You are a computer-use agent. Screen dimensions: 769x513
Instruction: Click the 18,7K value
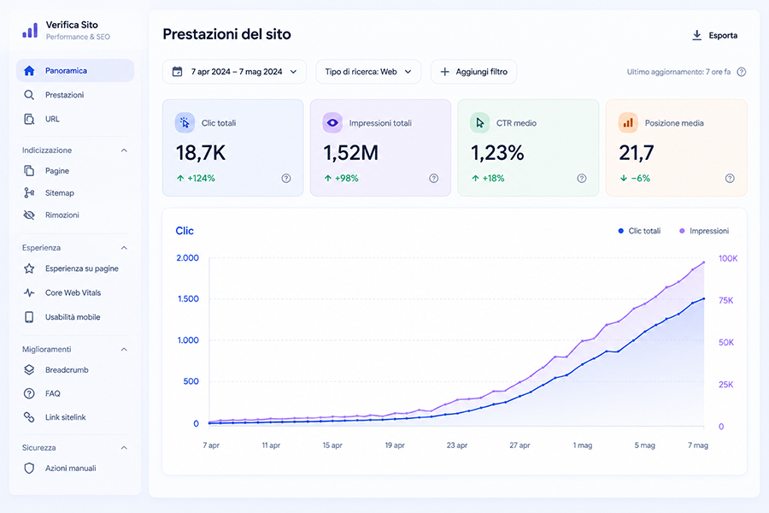tap(201, 153)
